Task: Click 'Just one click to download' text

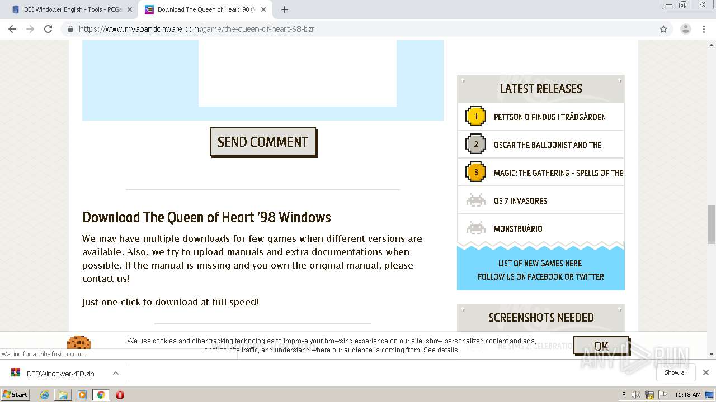Action: click(171, 302)
